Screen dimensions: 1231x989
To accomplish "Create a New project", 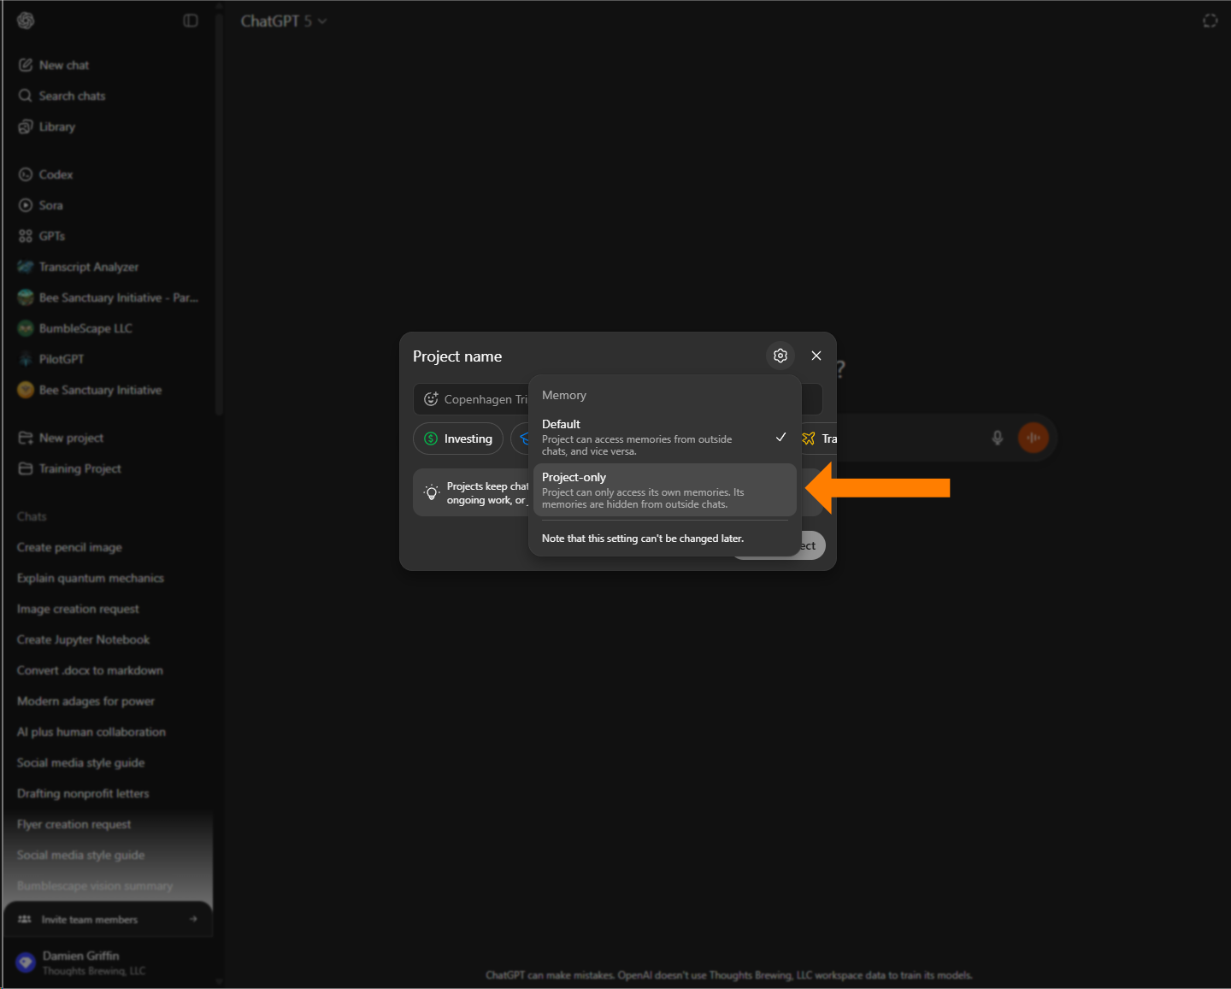I will point(71,437).
